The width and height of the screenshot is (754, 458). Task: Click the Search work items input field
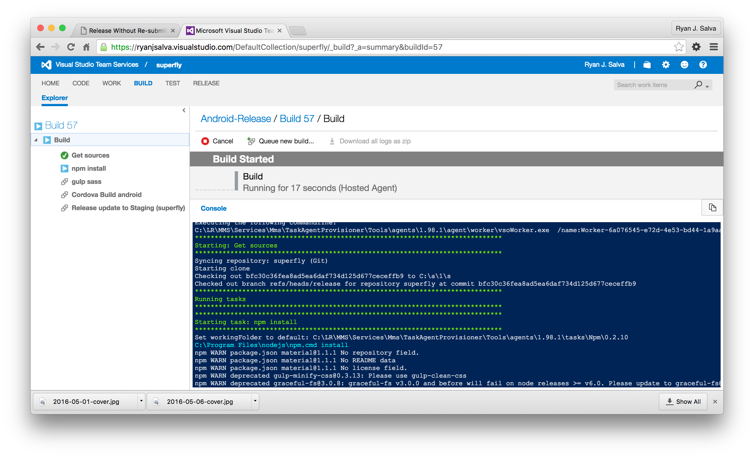652,85
